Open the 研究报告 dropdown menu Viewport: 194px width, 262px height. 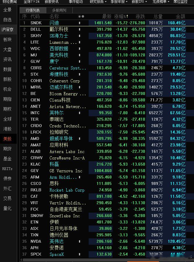(98, 2)
